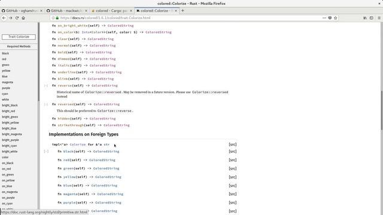View source of the impl purple method
Viewport: 383px width, 215px height.
tap(233, 202)
